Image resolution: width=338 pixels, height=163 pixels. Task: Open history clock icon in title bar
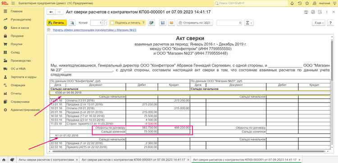click(x=299, y=4)
